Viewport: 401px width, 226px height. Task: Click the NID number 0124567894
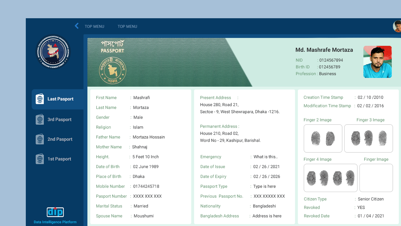(331, 60)
